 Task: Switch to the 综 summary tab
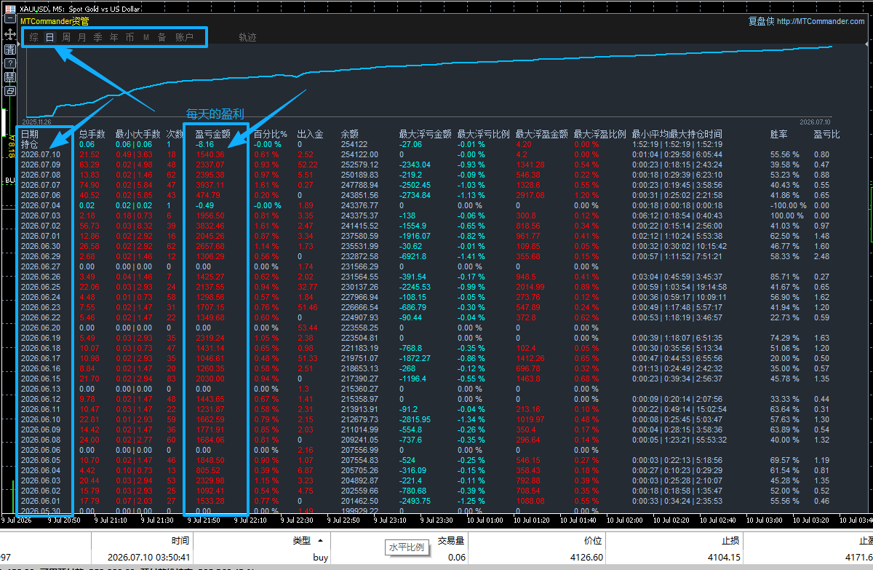pos(34,37)
